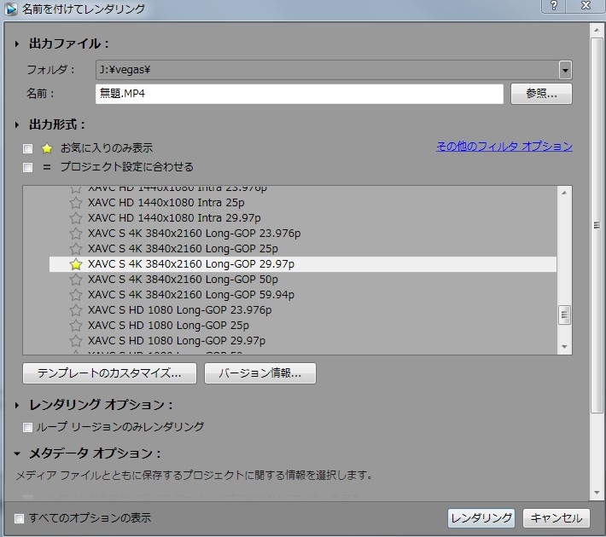This screenshot has height=537, width=606.
Task: Click the キャンセル button
Action: click(556, 518)
